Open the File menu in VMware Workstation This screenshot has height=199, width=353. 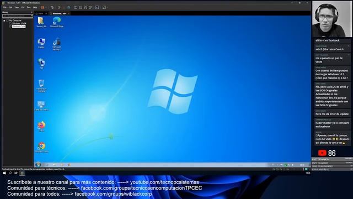(5, 7)
